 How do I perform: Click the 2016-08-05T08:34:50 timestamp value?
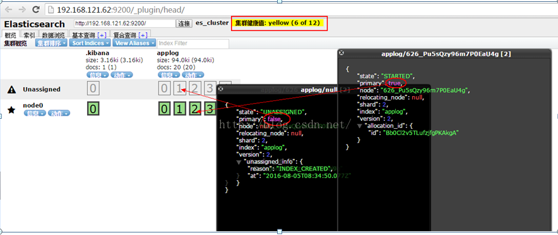coord(308,176)
